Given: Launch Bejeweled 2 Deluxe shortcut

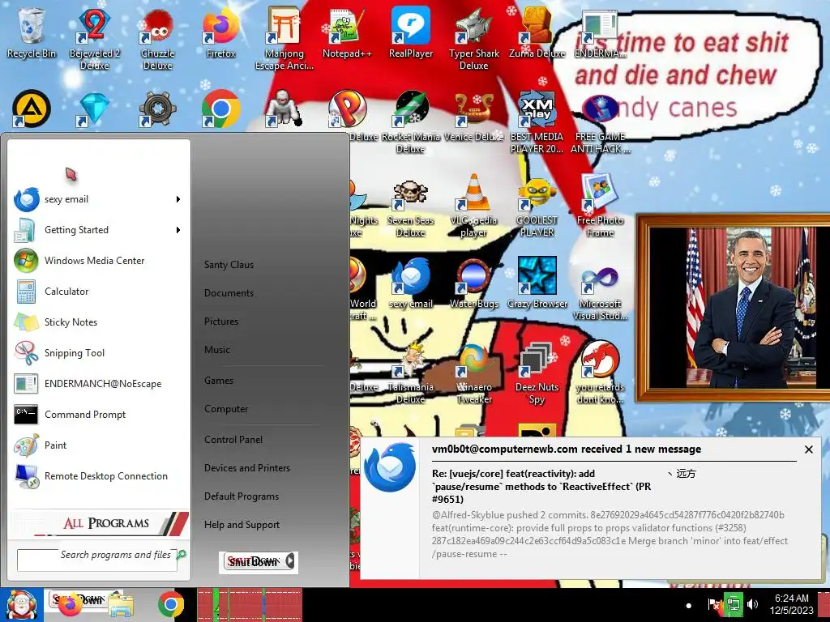Looking at the screenshot, I should [x=94, y=38].
